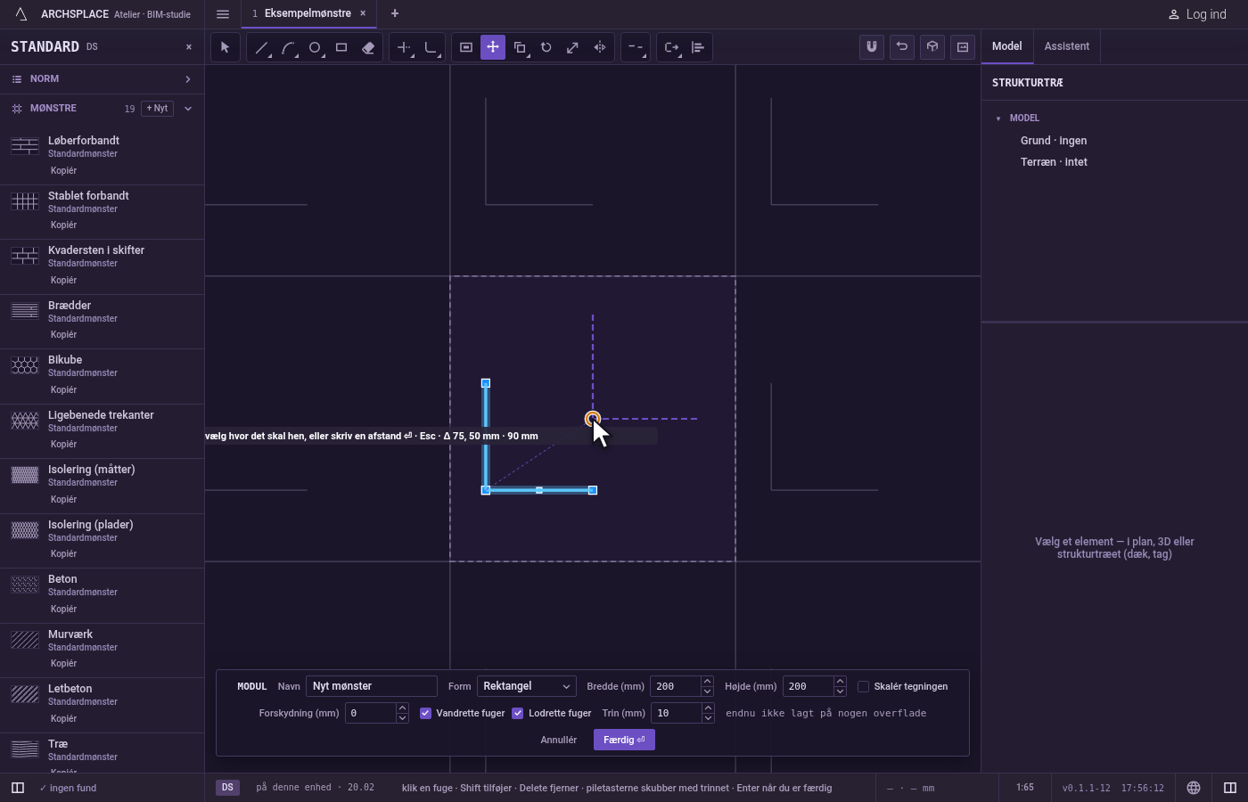Switch to the Assistent tab
Image resolution: width=1248 pixels, height=802 pixels.
click(1067, 46)
